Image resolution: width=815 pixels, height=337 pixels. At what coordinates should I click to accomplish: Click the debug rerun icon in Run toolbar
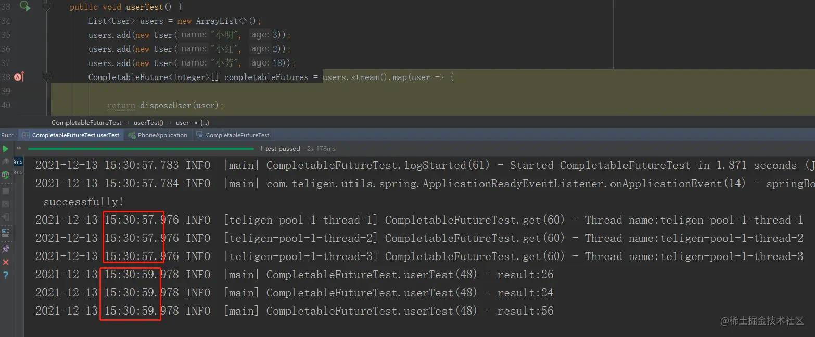click(6, 161)
